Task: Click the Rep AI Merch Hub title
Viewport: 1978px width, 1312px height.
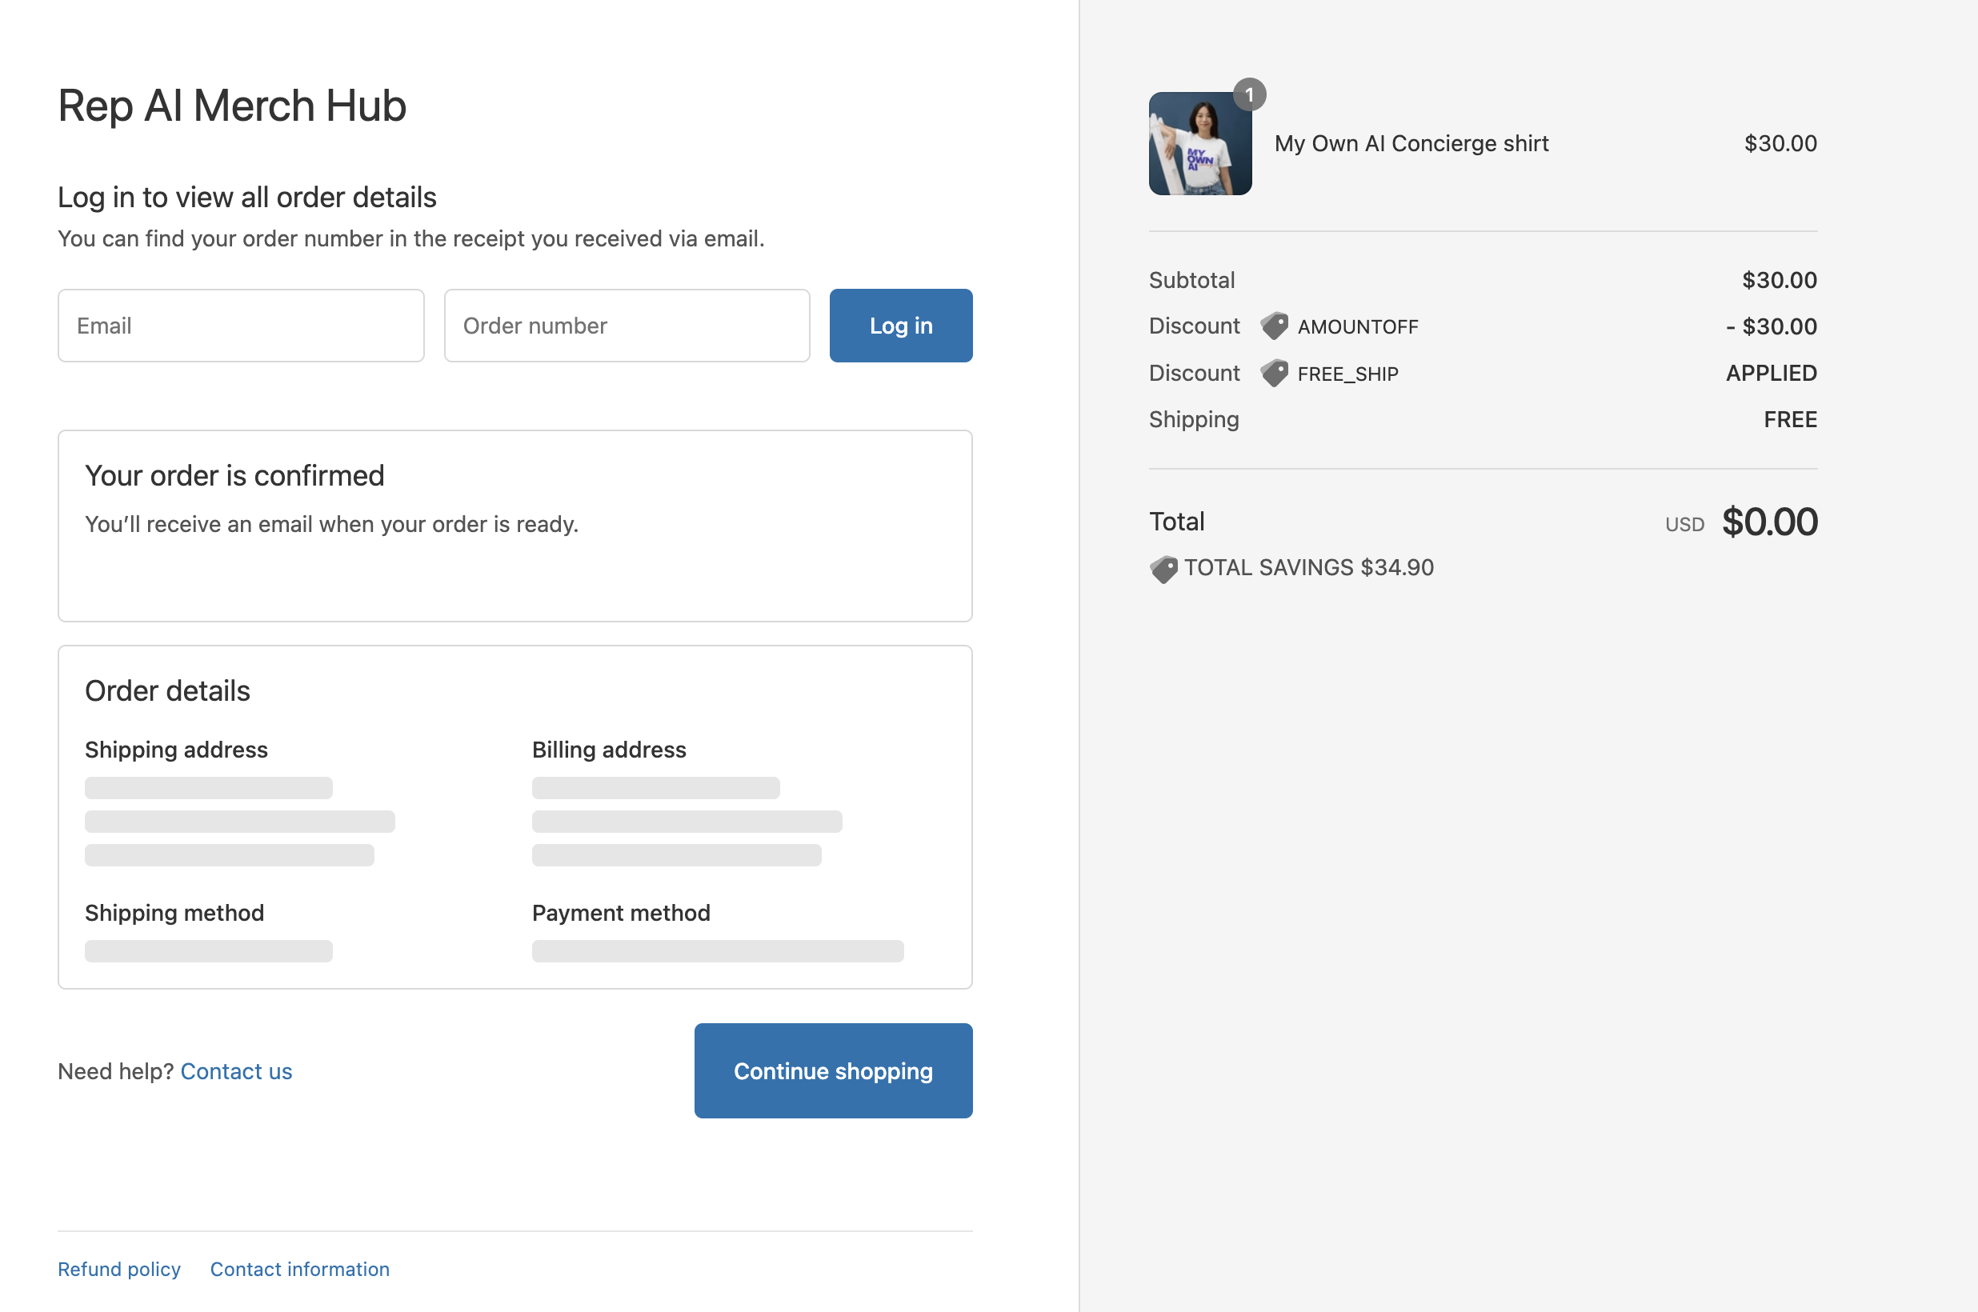Action: click(232, 106)
